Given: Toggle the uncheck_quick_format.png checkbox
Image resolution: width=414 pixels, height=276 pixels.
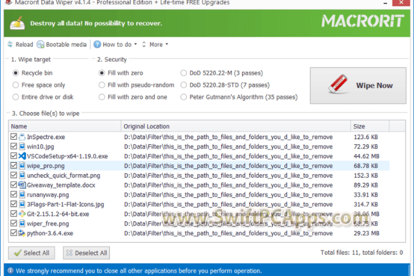Looking at the screenshot, I should pyautogui.click(x=13, y=175).
